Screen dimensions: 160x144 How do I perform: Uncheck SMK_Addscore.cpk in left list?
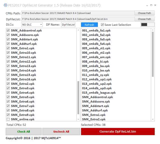coord(8,35)
